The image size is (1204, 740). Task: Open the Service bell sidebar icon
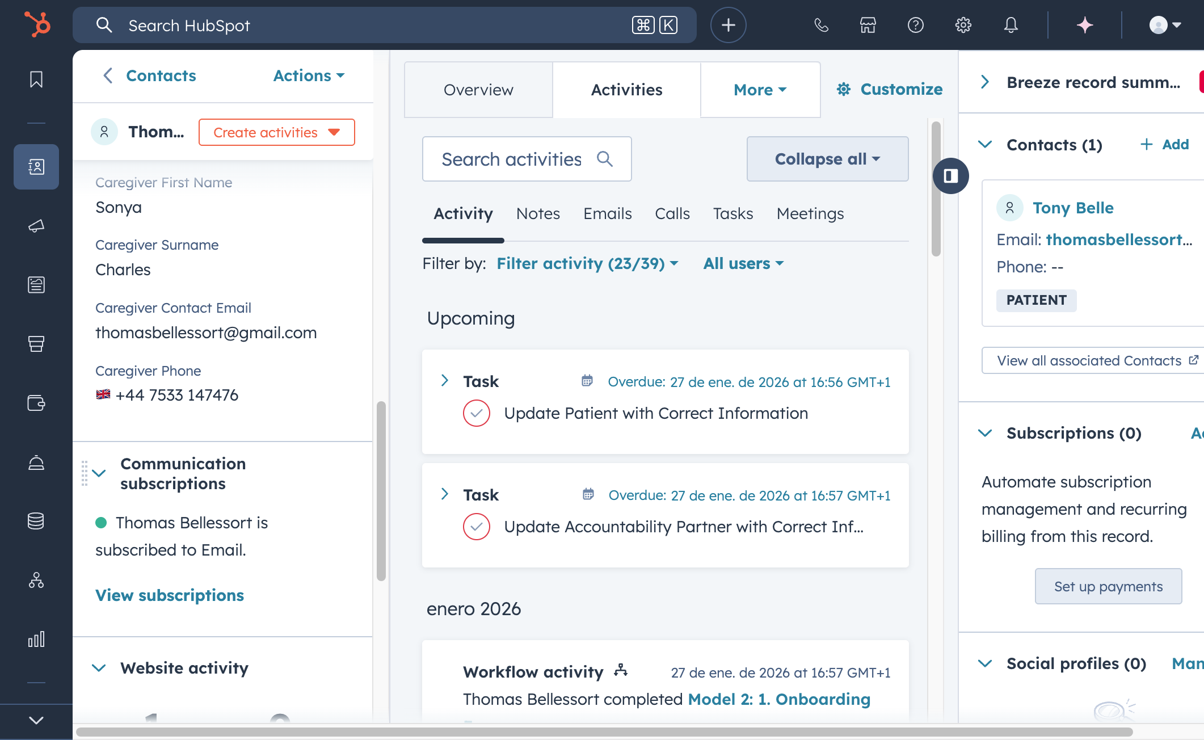36,463
